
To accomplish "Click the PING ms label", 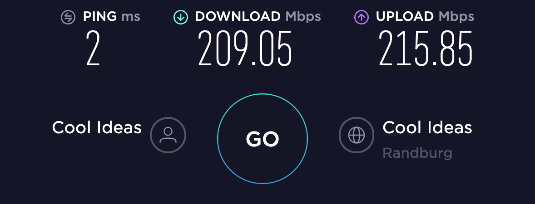I will 112,16.
